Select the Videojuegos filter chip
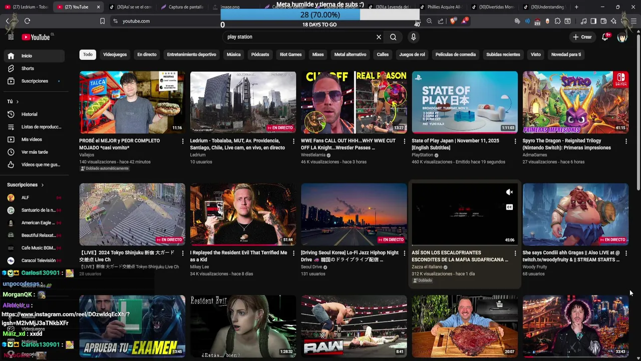The image size is (641, 361). pyautogui.click(x=115, y=55)
